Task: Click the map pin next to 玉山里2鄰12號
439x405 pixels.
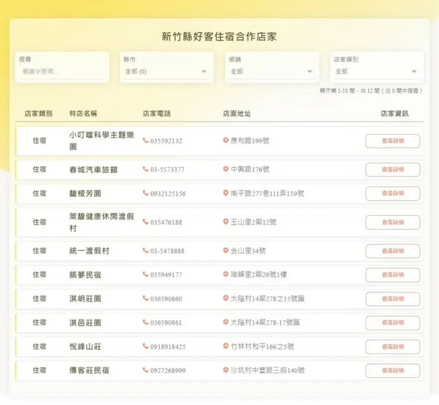Action: coord(225,222)
